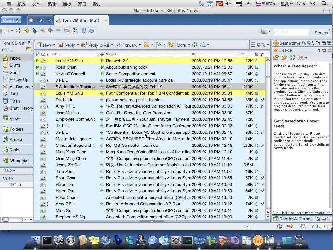Open the Online status dropdown

tap(318, 227)
